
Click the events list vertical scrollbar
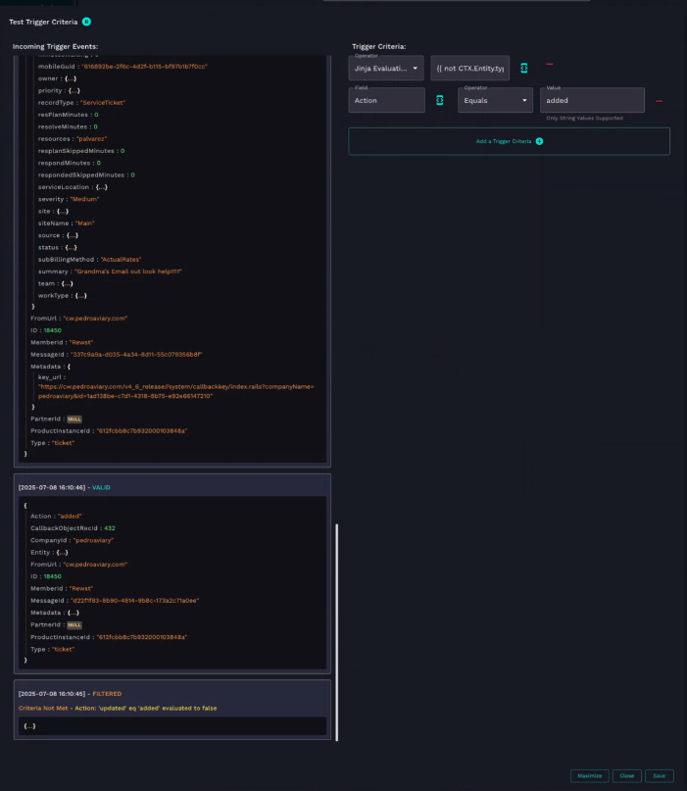tap(336, 627)
